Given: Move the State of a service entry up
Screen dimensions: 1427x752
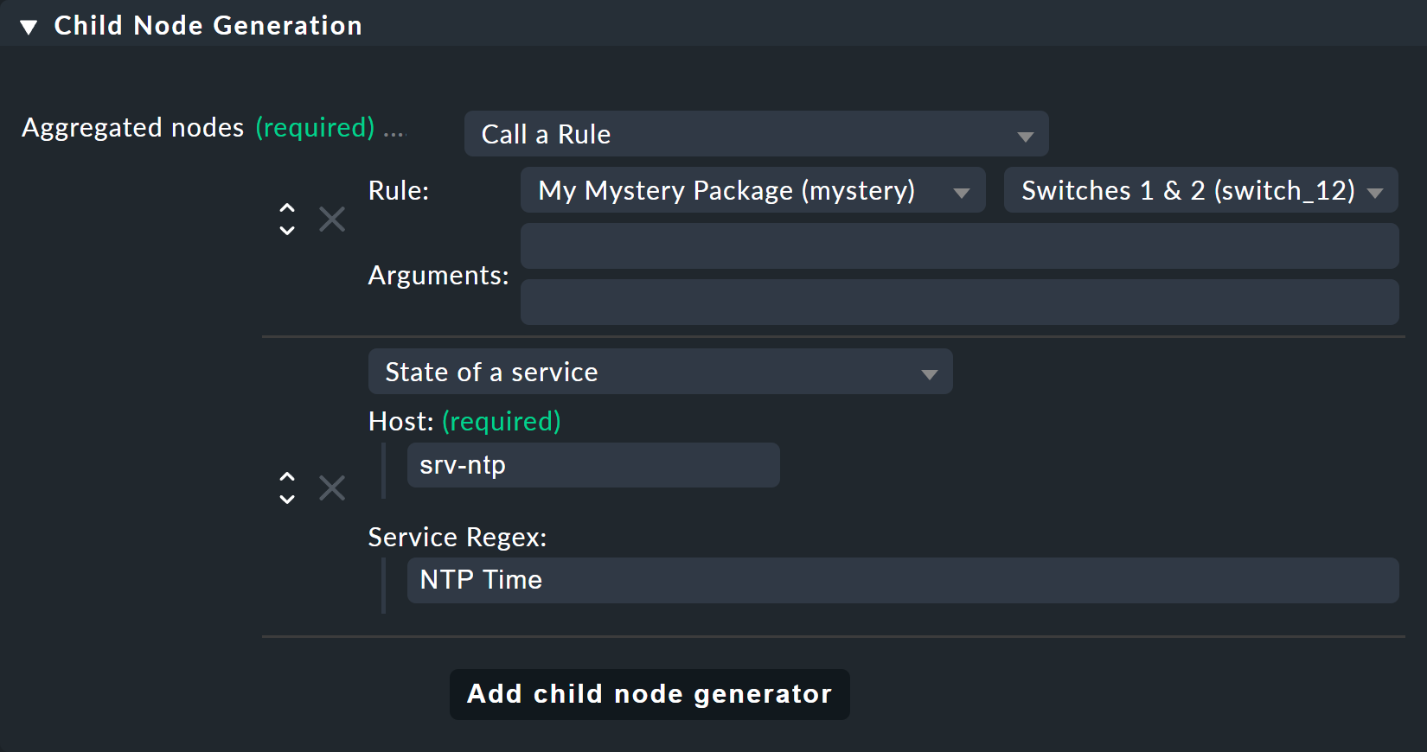Looking at the screenshot, I should click(x=287, y=476).
